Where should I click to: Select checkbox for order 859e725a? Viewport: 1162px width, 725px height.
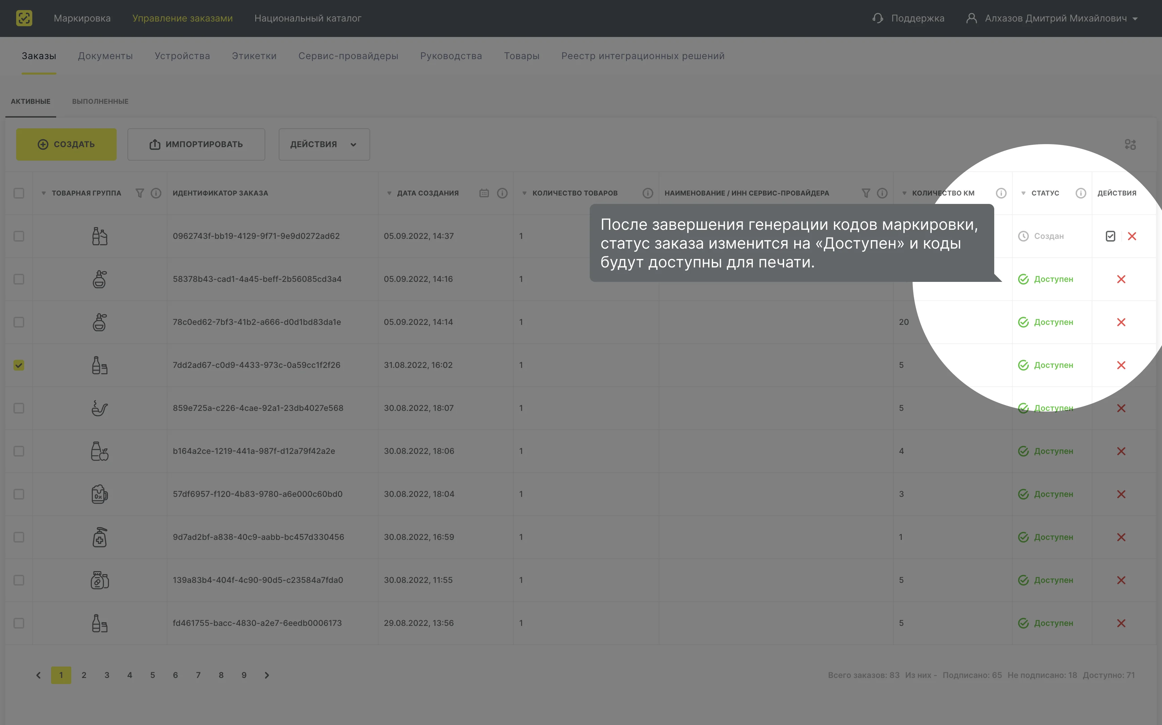[x=19, y=408]
